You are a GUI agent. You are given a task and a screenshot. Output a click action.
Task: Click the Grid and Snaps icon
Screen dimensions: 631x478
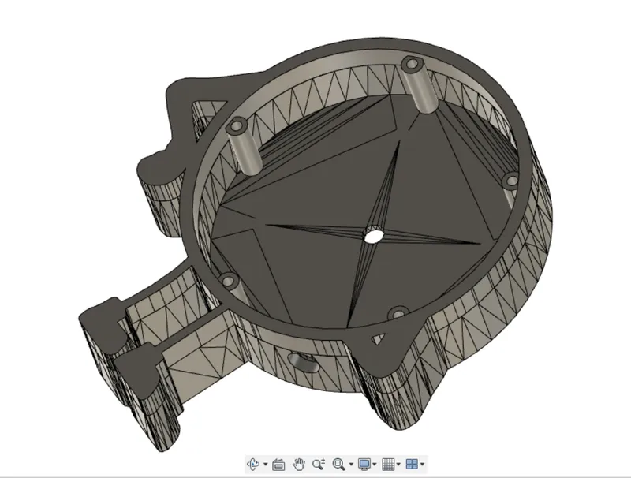click(390, 463)
